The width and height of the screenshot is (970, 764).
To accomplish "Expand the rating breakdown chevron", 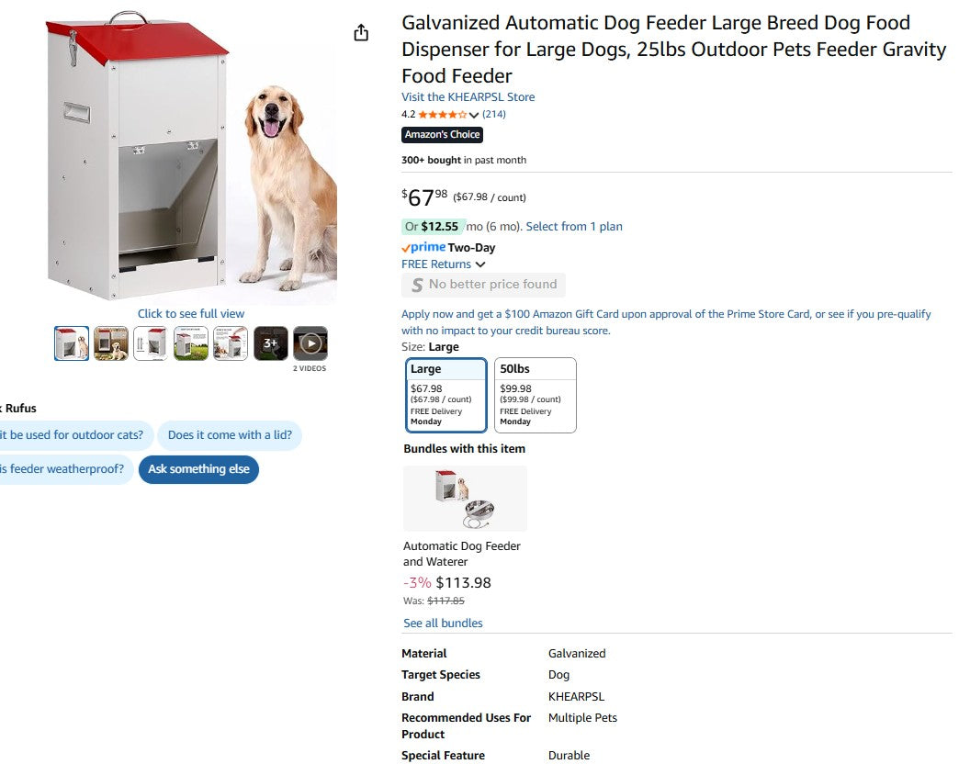I will tap(474, 116).
